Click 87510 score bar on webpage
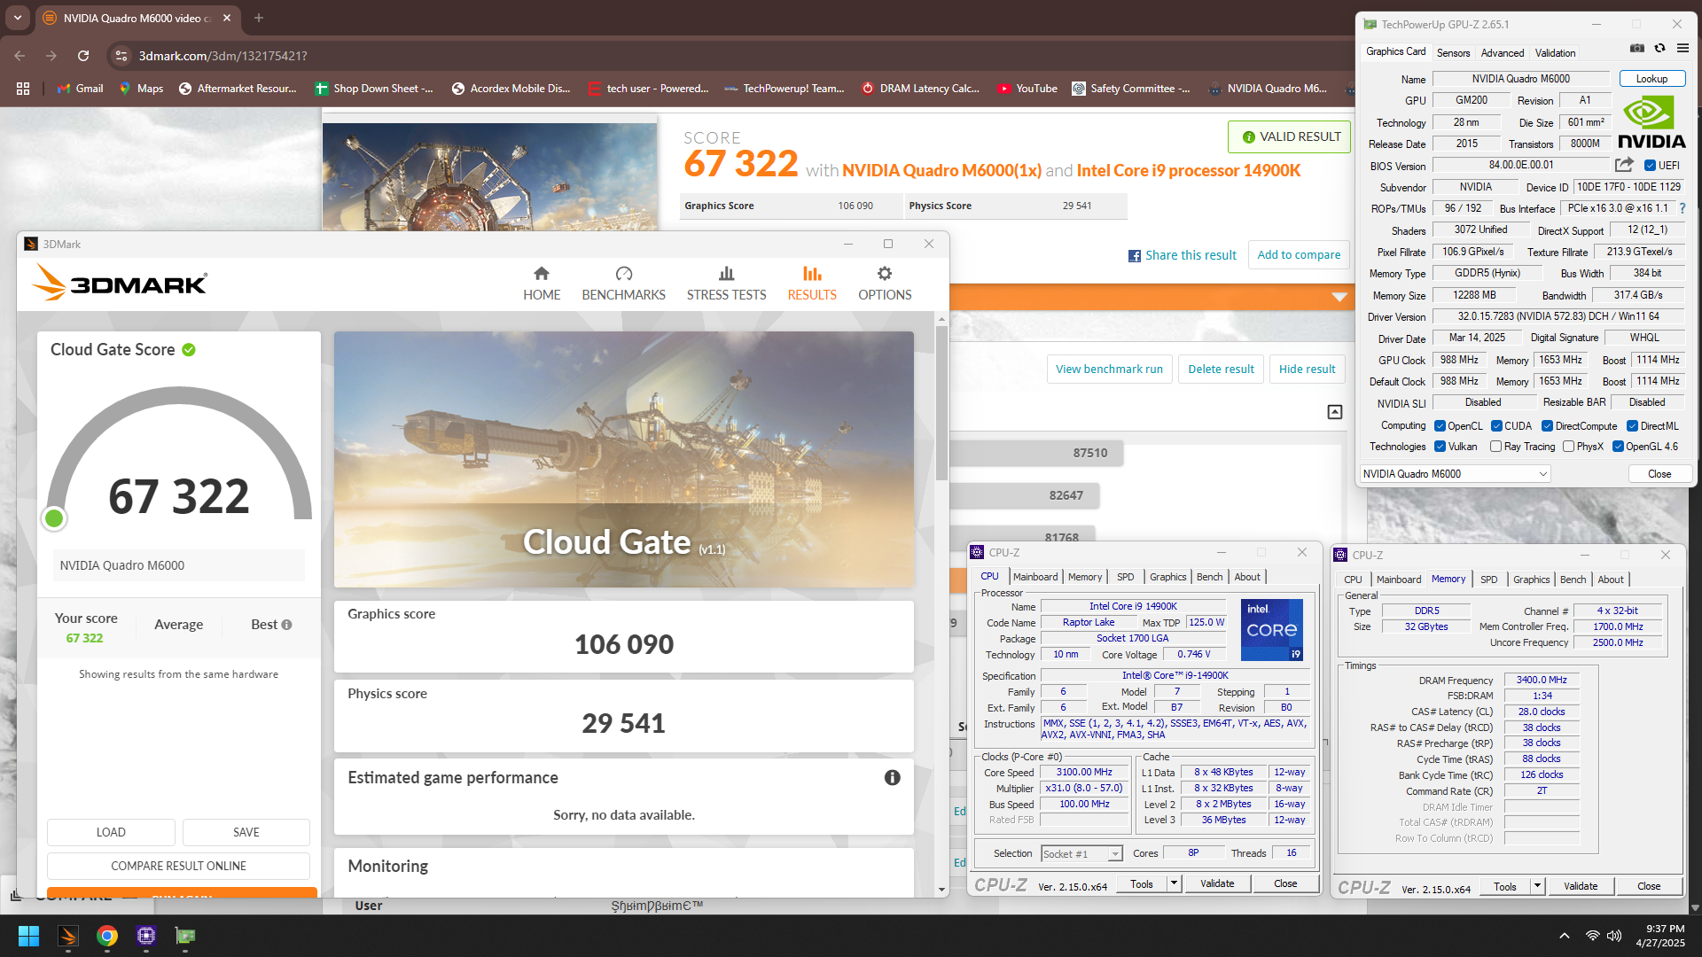Viewport: 1702px width, 957px height. point(1037,453)
